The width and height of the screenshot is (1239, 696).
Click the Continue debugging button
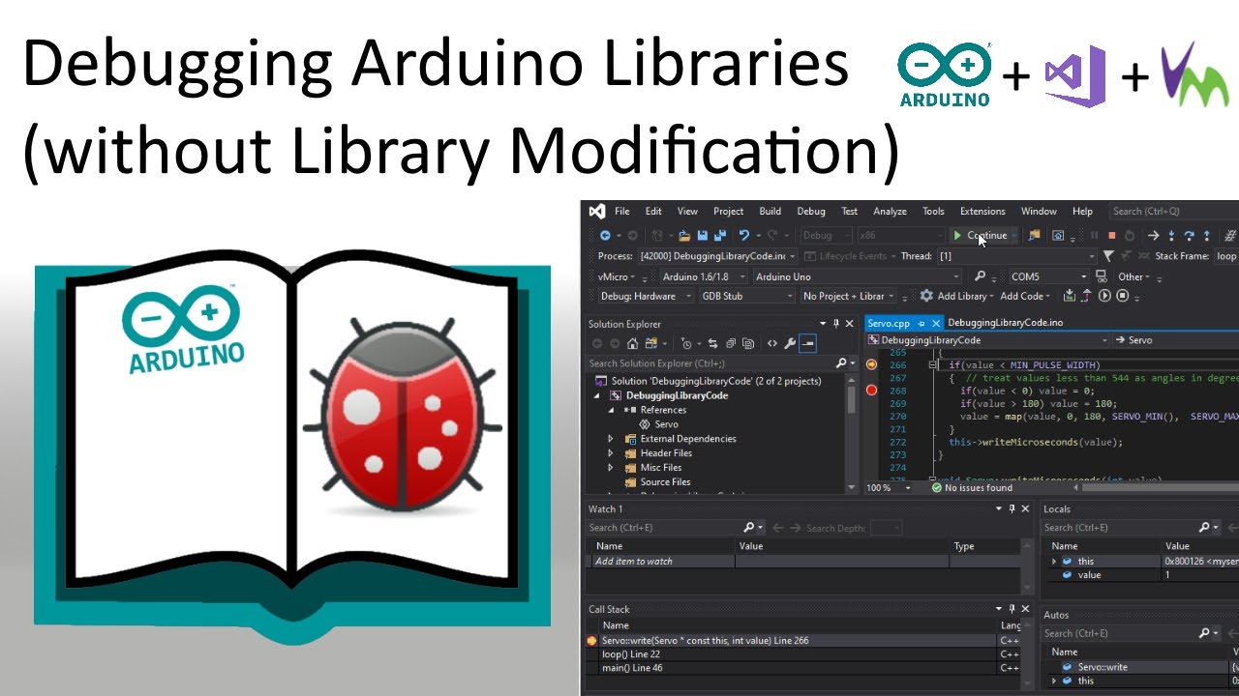click(981, 235)
